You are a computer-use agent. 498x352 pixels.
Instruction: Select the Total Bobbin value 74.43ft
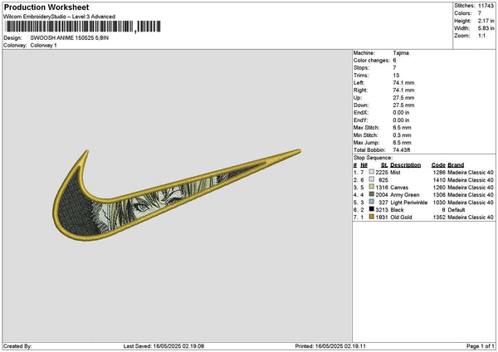(402, 150)
